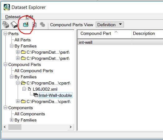Select the int-wall row in the list

click(120, 42)
